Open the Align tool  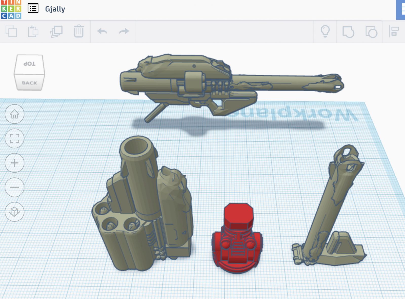coord(394,32)
